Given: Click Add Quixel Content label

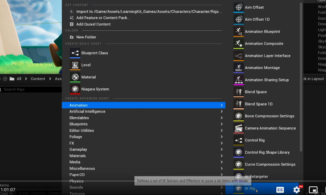Looking at the screenshot, I should pos(93,24).
